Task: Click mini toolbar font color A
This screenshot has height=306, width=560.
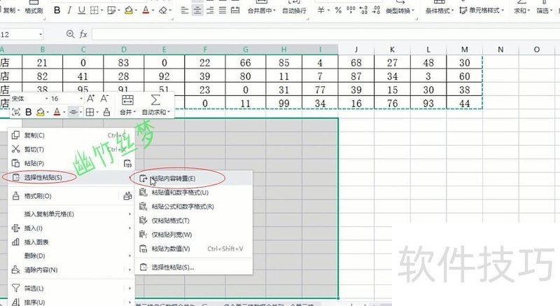Action: coord(57,113)
